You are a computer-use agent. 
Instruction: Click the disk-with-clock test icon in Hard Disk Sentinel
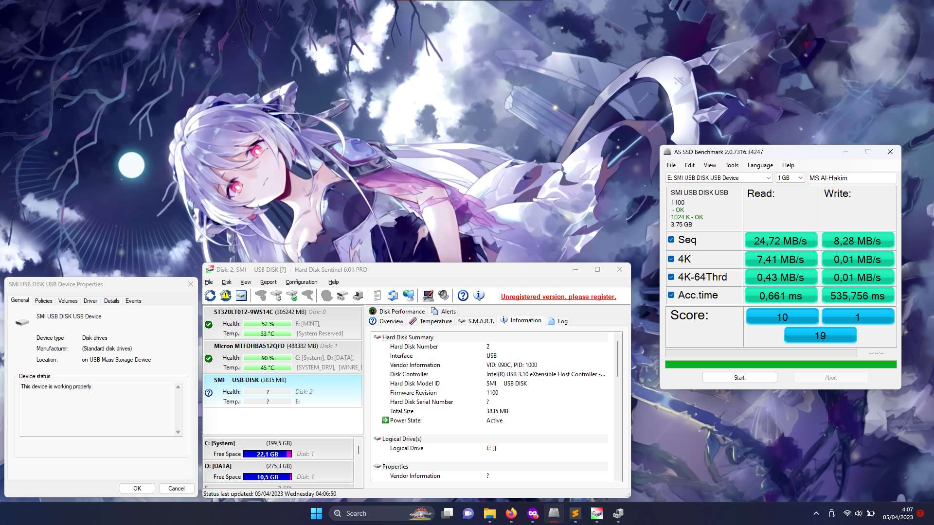tap(276, 296)
